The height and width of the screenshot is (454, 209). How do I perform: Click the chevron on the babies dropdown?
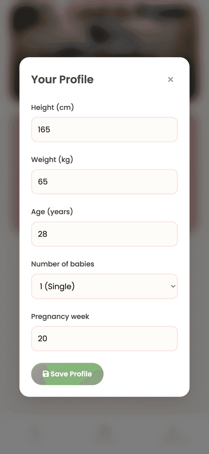coord(173,286)
